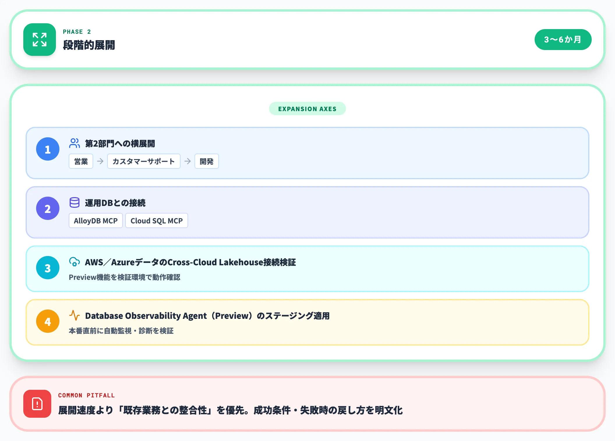Click the arrow between 営業 and カスタマーサポート
Screen dimensions: 615x441
100,161
